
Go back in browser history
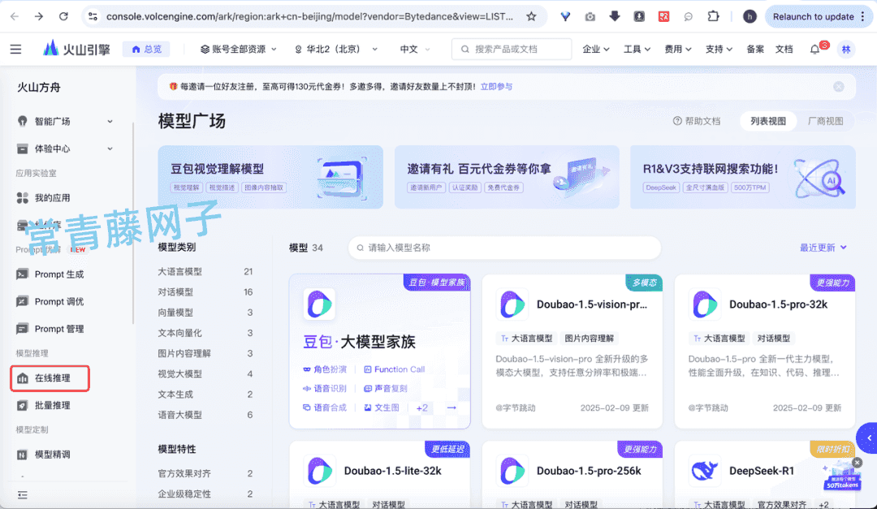tap(15, 17)
